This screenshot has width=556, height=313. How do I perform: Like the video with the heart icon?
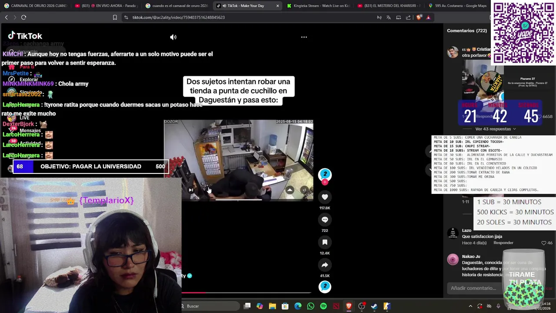(325, 197)
